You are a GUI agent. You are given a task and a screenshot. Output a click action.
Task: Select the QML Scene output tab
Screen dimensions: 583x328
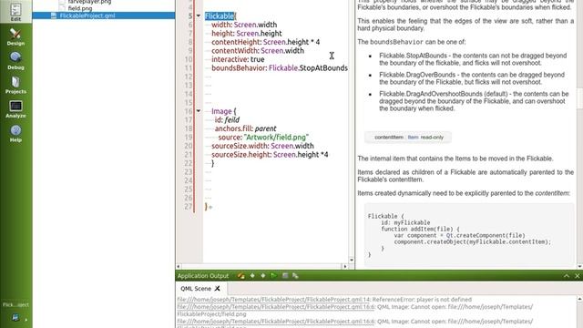196,289
